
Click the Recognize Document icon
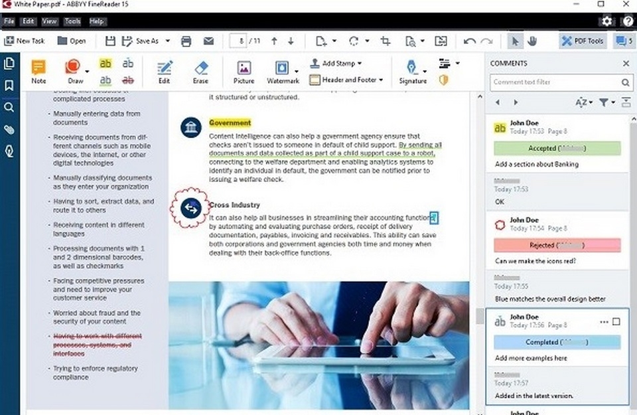tap(410, 41)
